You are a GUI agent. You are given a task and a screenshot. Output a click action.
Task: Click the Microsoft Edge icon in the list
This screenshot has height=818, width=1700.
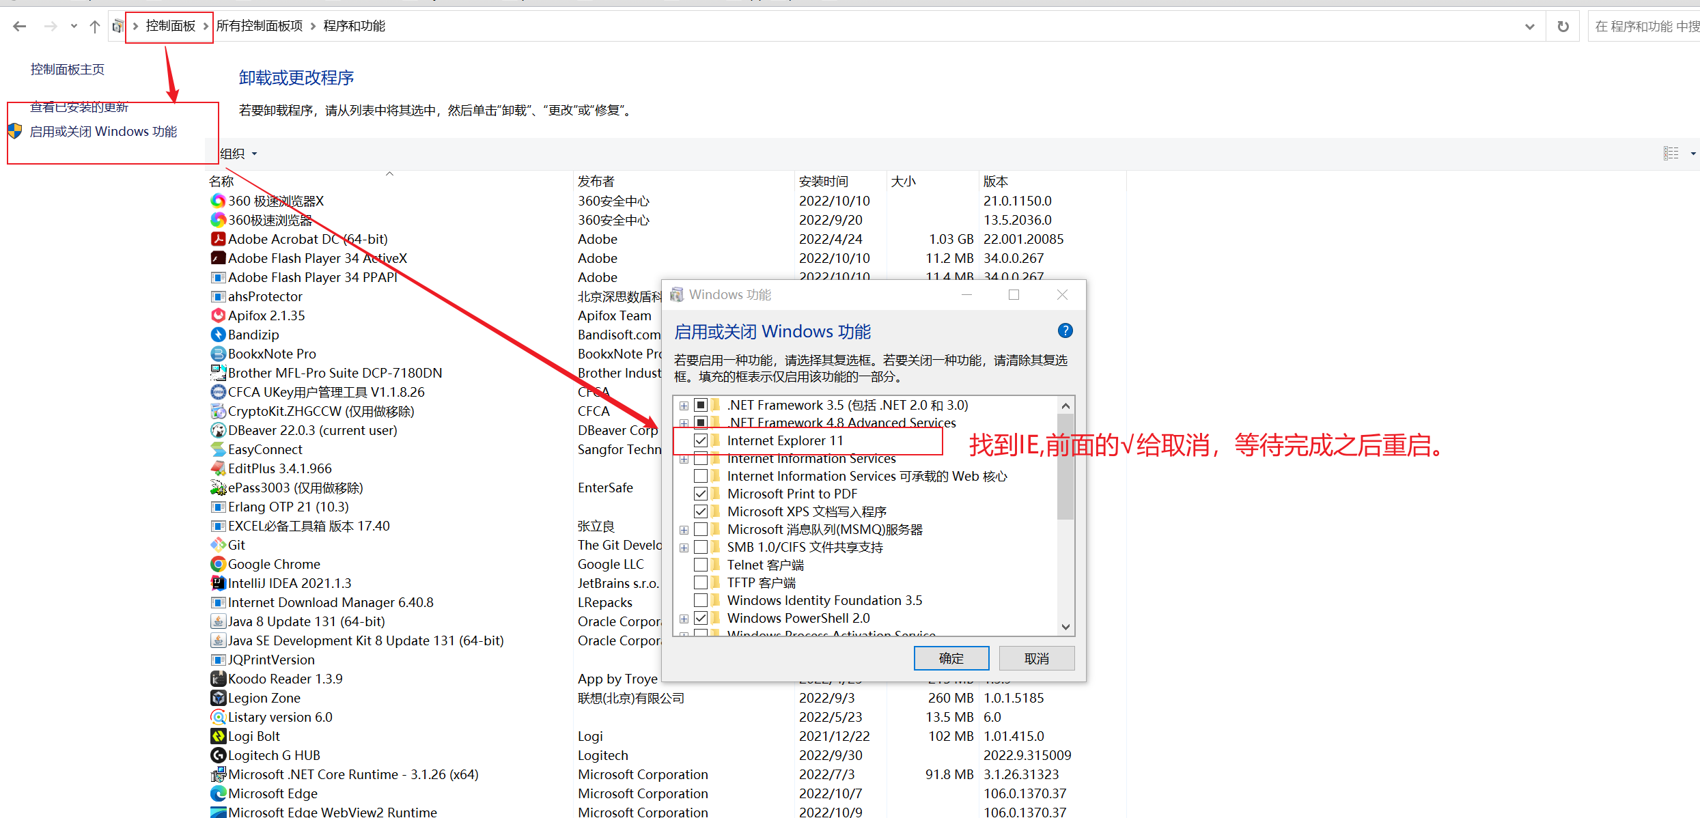pyautogui.click(x=218, y=793)
